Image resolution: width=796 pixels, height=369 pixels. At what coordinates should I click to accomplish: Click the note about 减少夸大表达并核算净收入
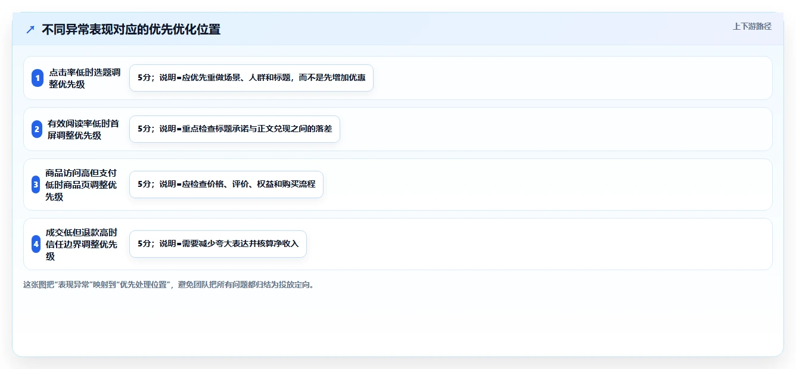[x=218, y=244]
